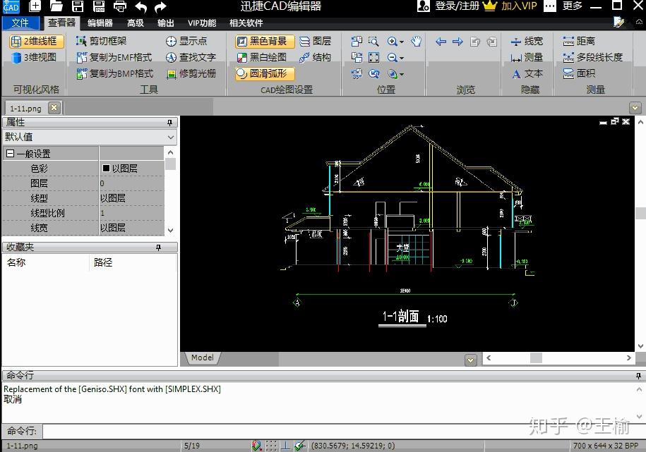Image resolution: width=646 pixels, height=452 pixels.
Task: Pin the 属性 panel
Action: (169, 123)
